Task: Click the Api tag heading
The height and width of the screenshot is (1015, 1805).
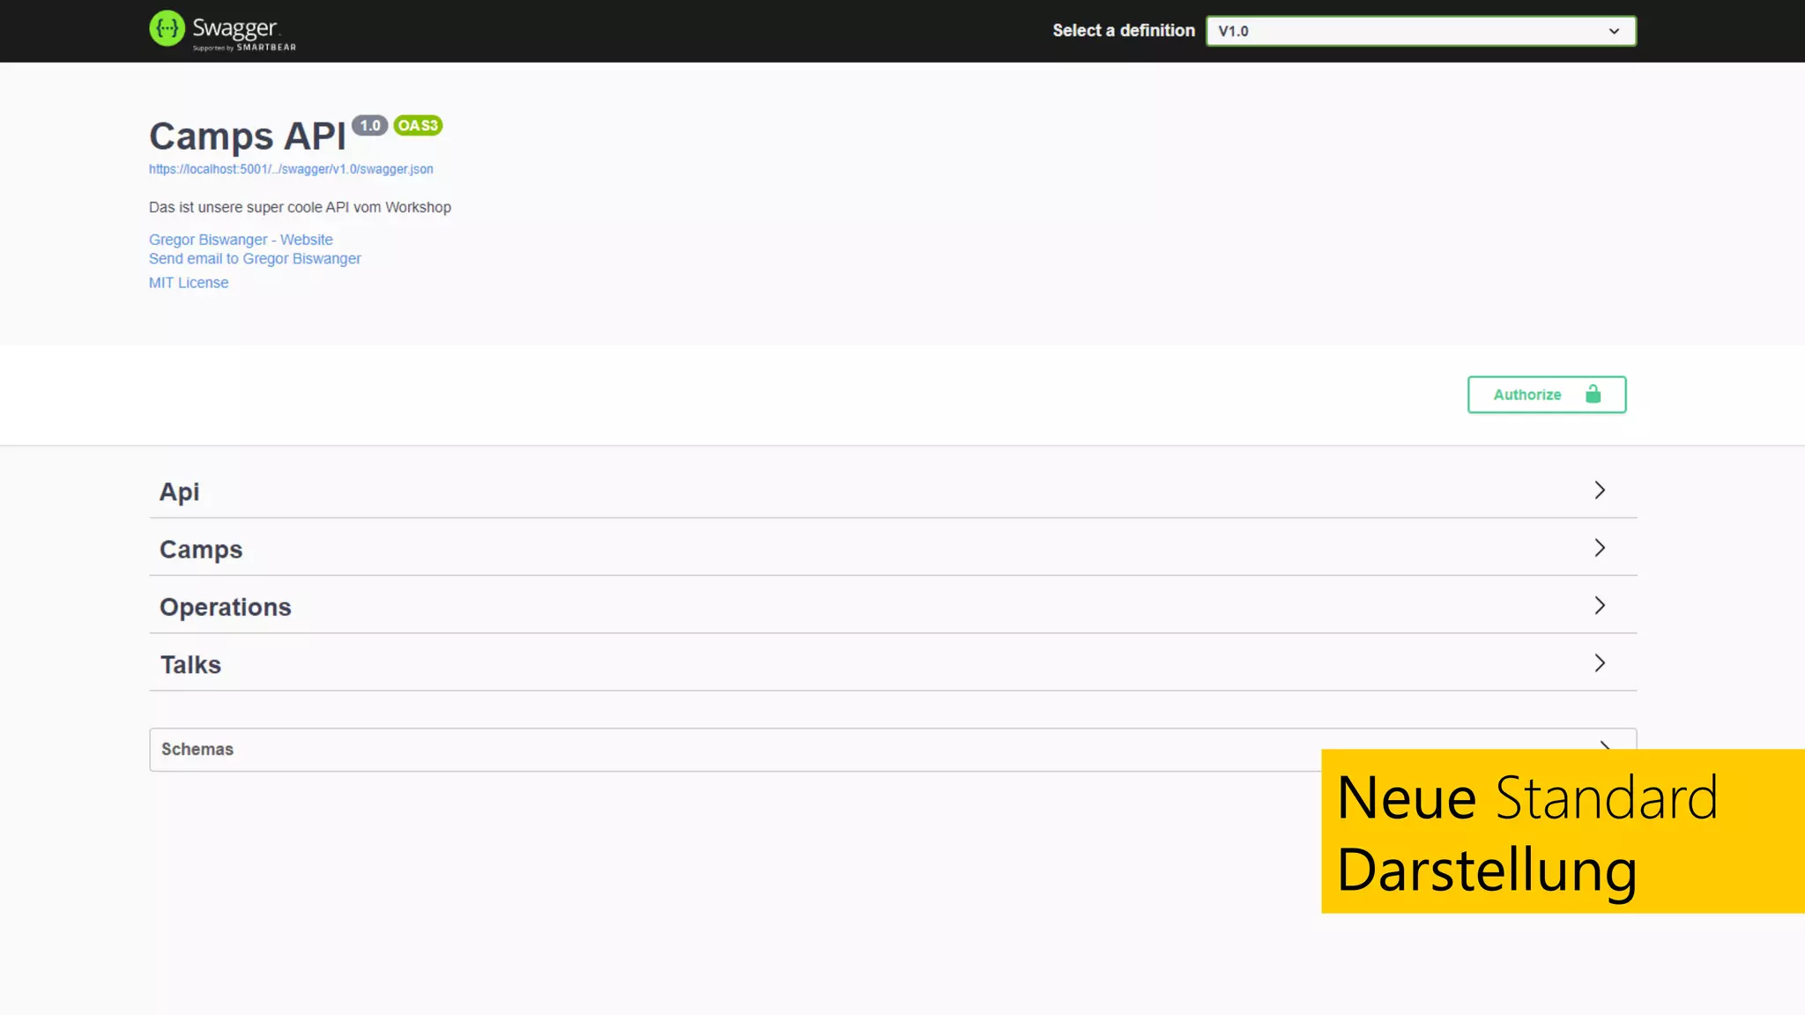Action: pyautogui.click(x=179, y=492)
